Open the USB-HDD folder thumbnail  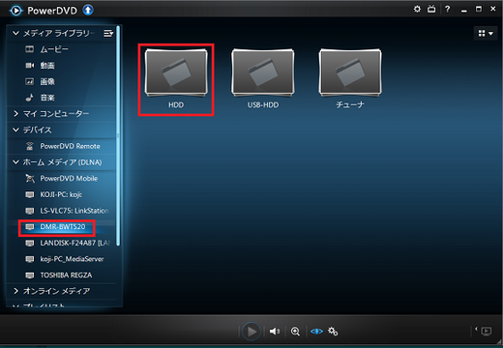[263, 72]
